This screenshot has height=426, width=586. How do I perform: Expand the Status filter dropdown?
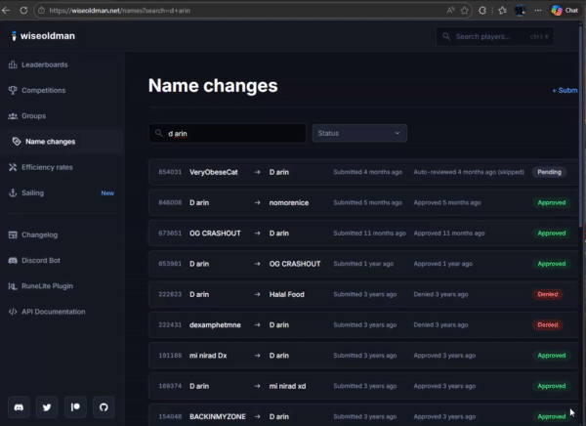click(358, 133)
